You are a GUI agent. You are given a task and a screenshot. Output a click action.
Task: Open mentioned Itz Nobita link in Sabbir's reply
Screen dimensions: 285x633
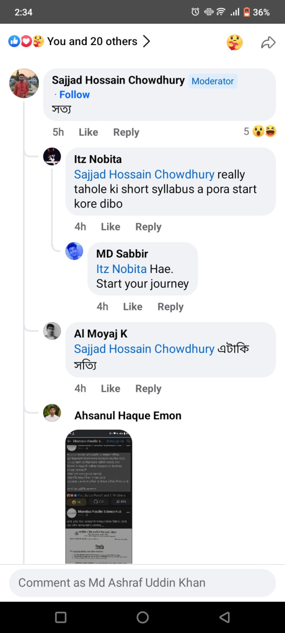(122, 269)
